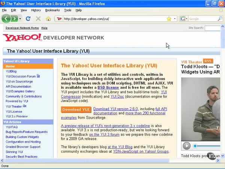Select API Documentation in the sidebar

(x=18, y=86)
